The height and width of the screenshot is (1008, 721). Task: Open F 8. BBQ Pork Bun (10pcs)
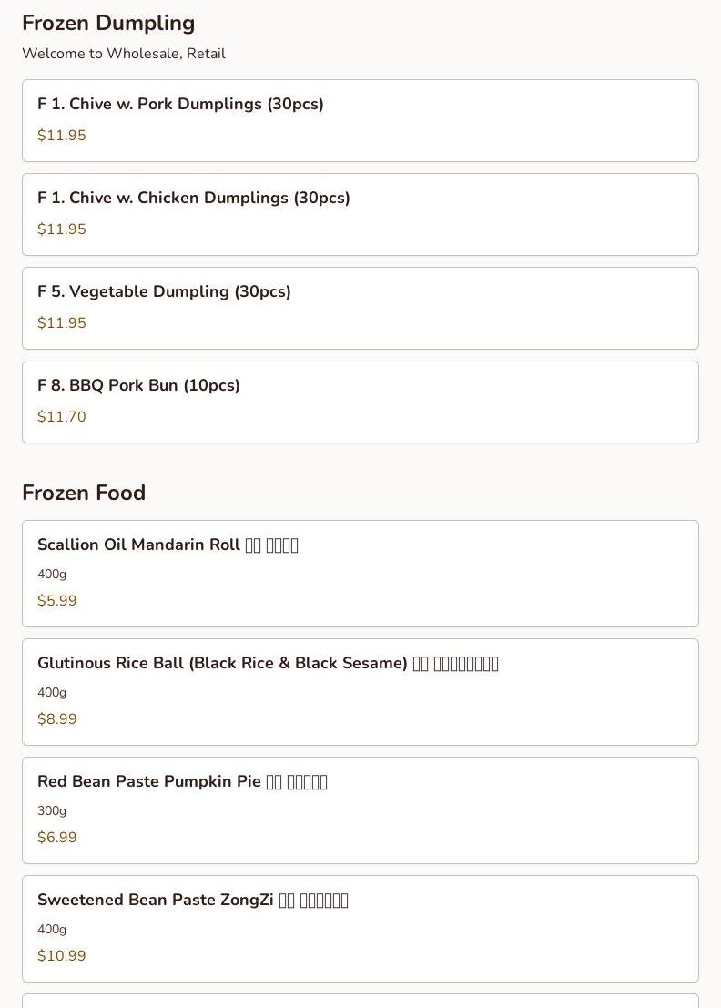(360, 402)
